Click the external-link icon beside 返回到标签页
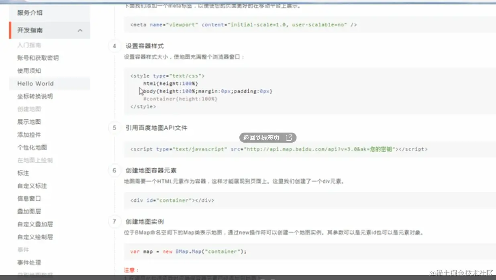The image size is (496, 280). [289, 137]
